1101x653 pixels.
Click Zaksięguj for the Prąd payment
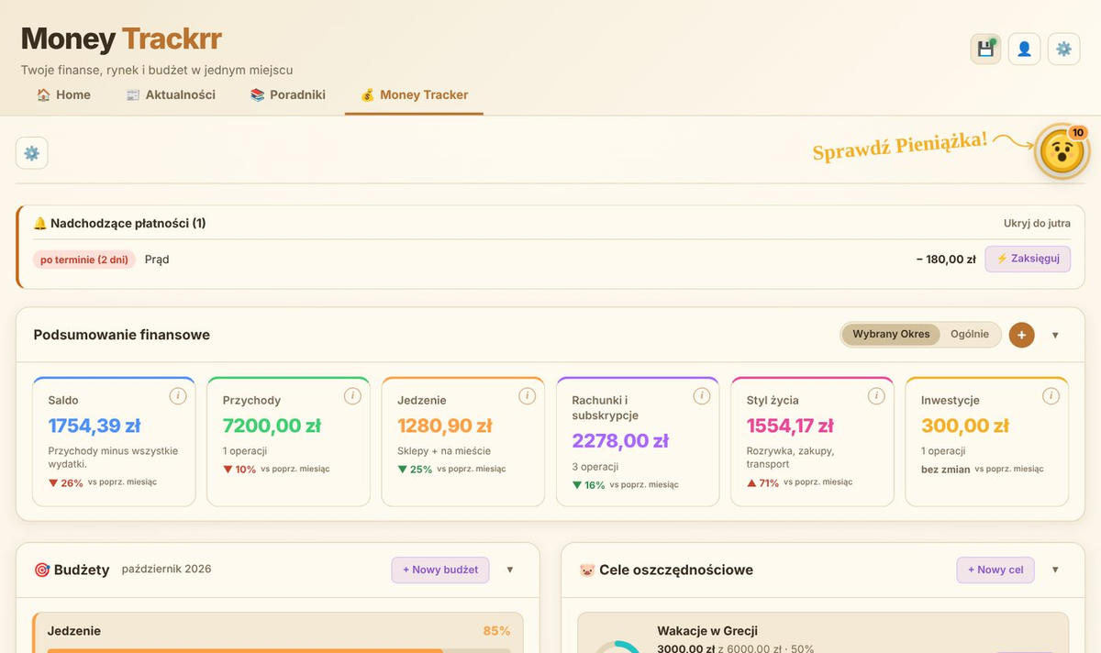click(1028, 259)
